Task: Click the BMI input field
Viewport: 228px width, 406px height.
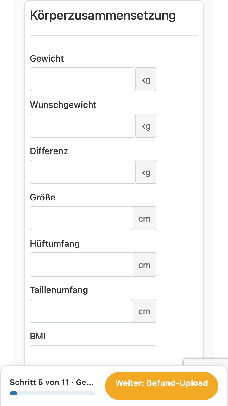Action: (93, 356)
